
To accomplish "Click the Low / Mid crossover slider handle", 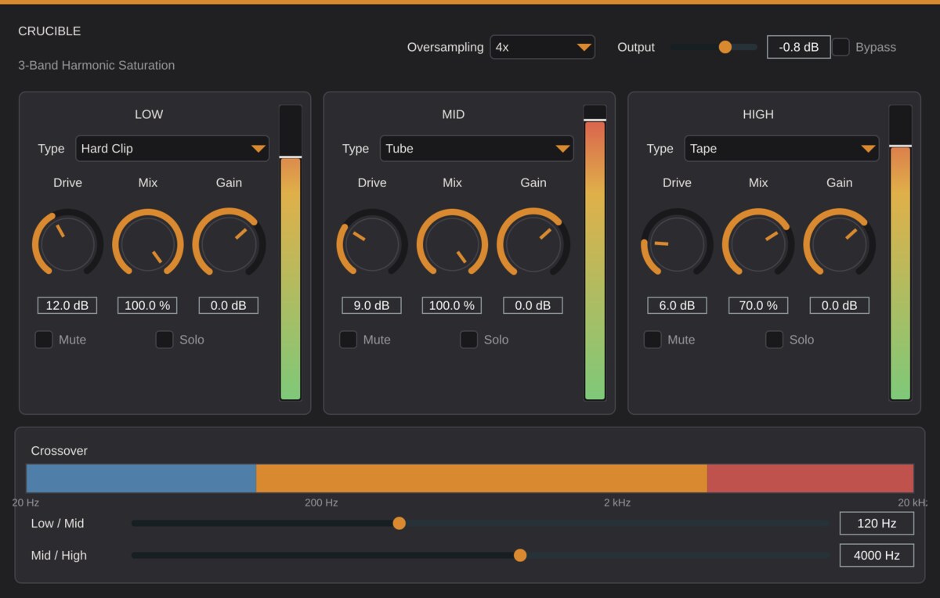I will click(399, 523).
